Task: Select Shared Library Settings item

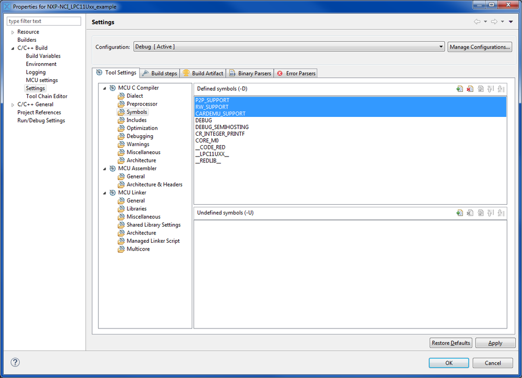Action: click(x=154, y=225)
